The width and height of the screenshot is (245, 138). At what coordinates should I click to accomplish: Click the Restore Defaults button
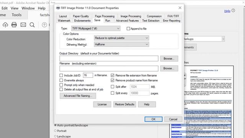point(125,104)
